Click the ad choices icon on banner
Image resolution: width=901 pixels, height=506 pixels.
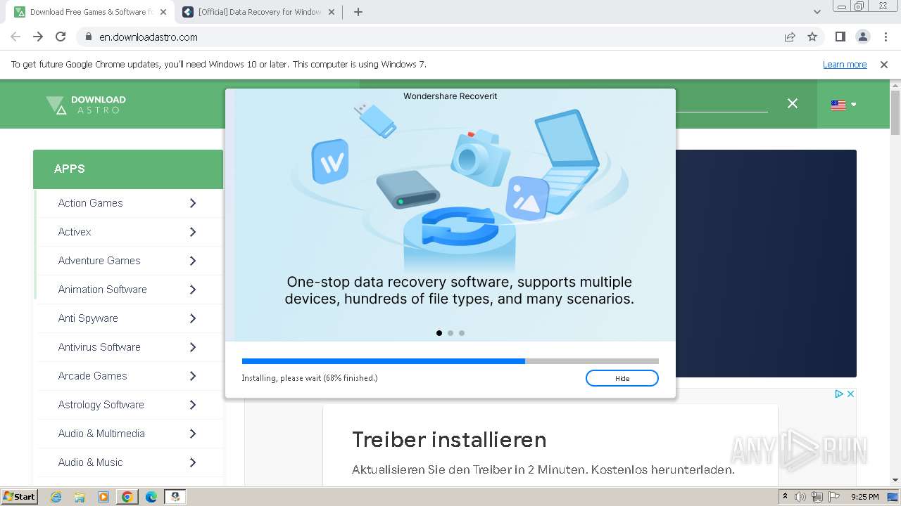coord(839,394)
